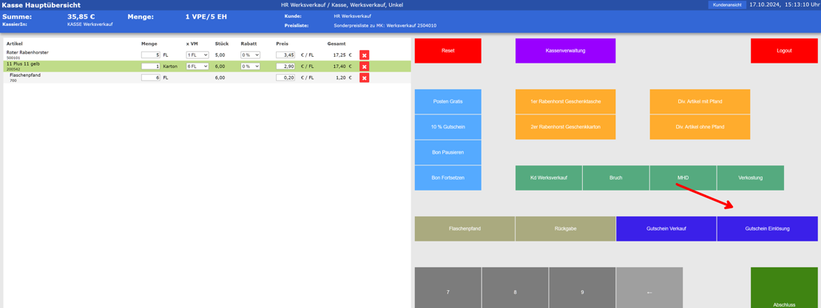Click the Kundenansicht button in header
This screenshot has height=308, width=821.
726,5
